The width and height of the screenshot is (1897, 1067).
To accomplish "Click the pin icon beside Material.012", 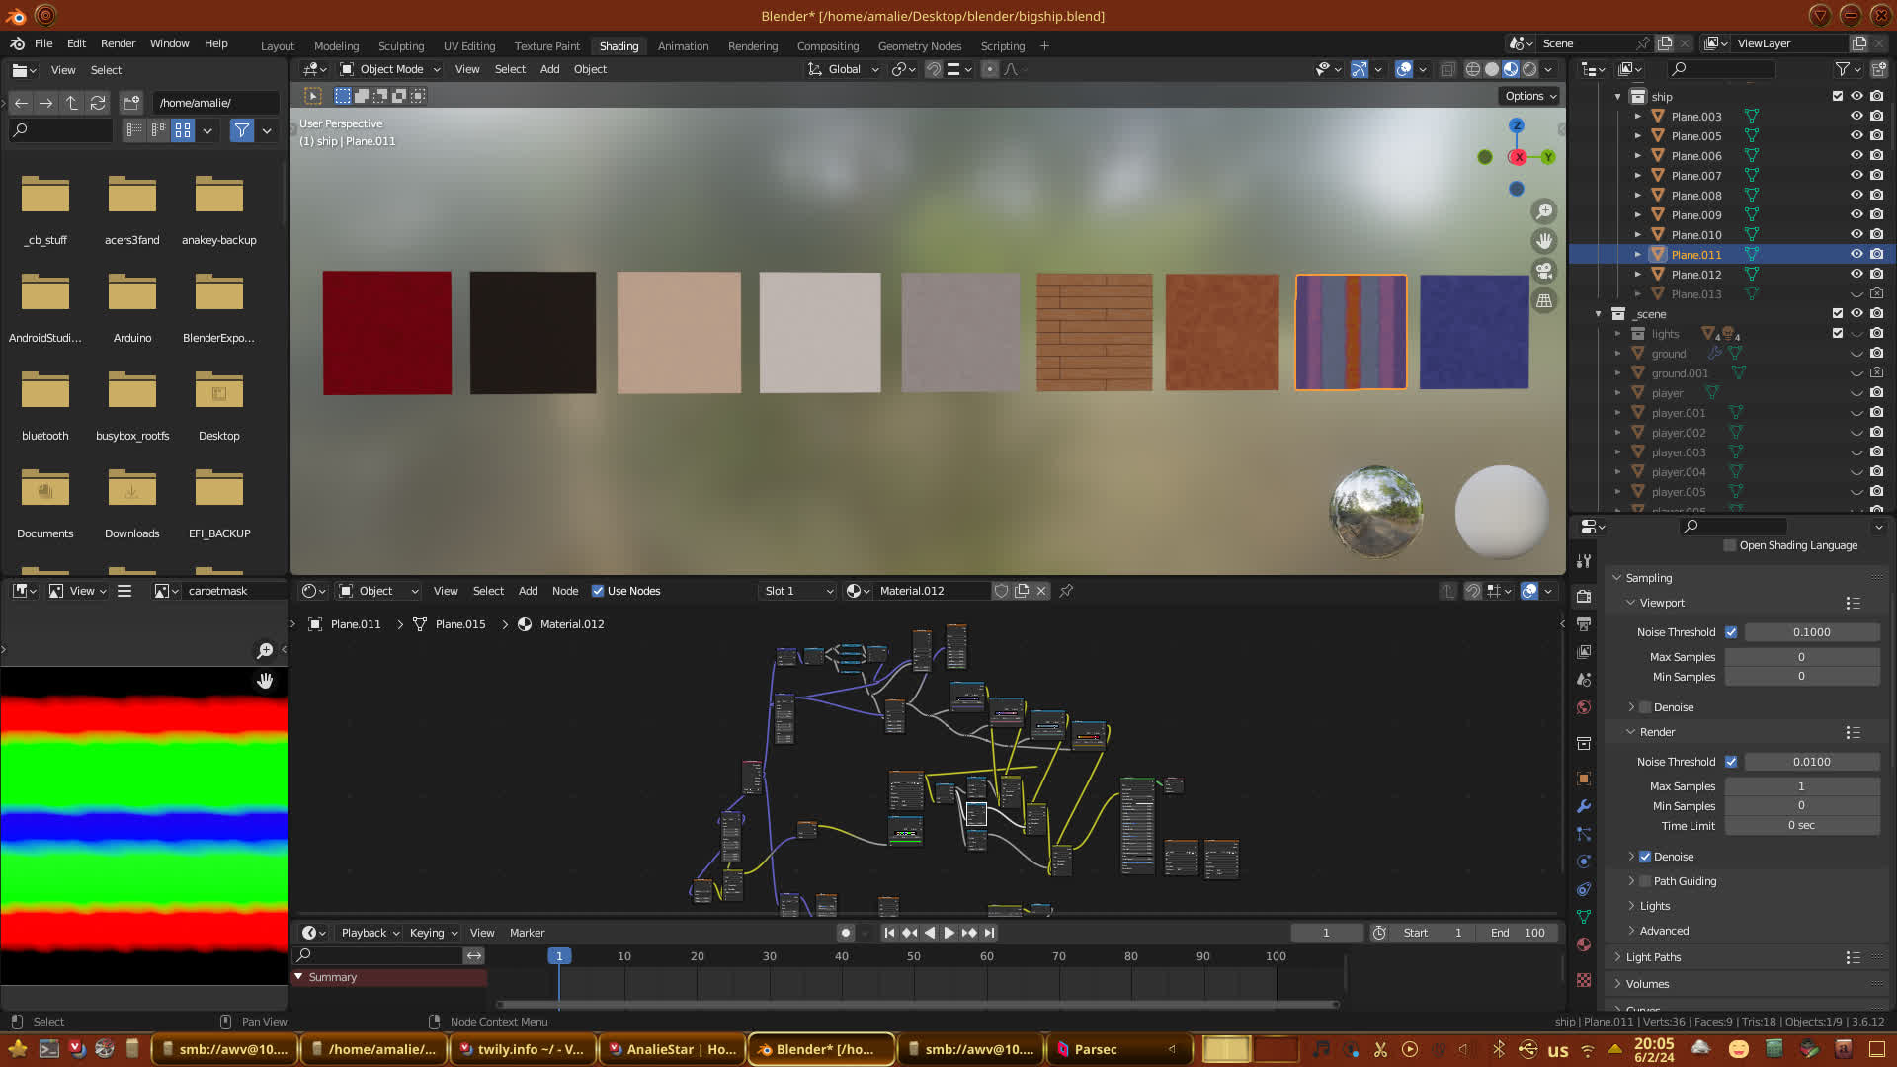I will pyautogui.click(x=1066, y=591).
